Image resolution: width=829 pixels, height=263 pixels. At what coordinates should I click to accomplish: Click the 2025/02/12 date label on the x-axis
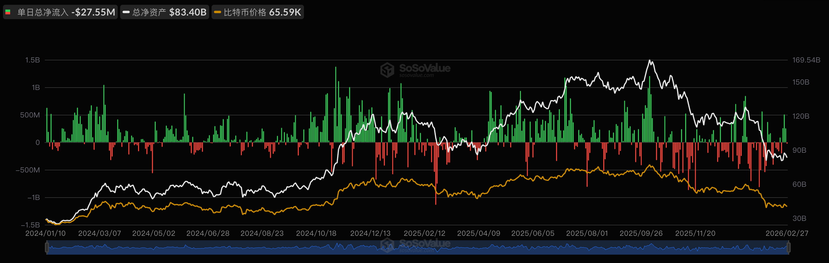(x=424, y=233)
